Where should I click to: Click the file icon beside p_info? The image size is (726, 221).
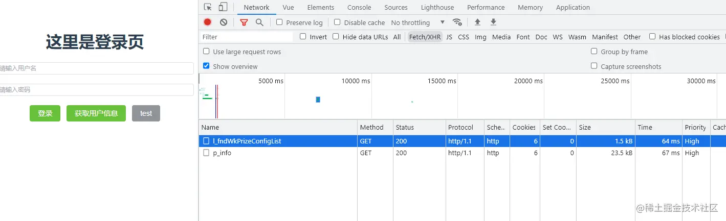tap(206, 153)
